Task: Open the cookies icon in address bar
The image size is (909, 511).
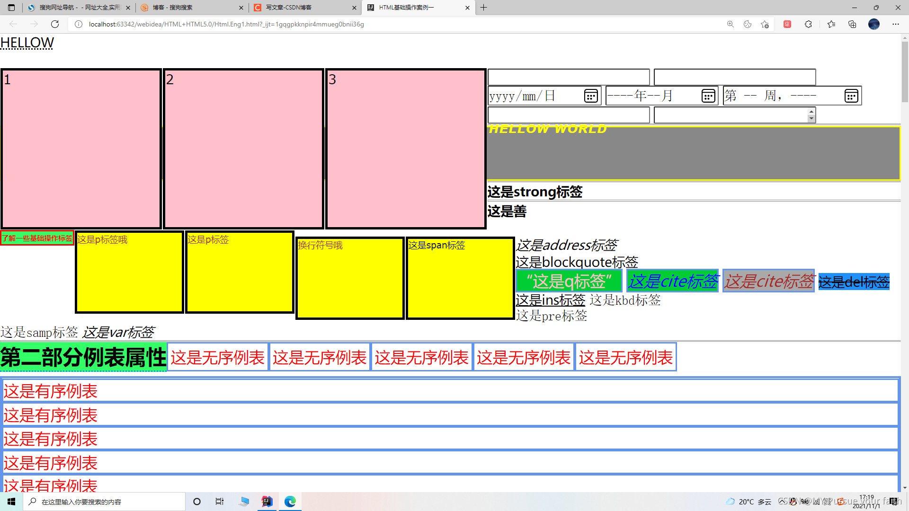Action: coord(748,24)
